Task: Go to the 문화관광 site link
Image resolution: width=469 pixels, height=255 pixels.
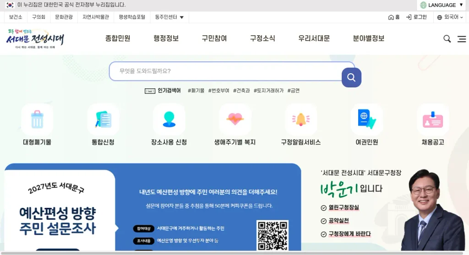Action: tap(64, 17)
